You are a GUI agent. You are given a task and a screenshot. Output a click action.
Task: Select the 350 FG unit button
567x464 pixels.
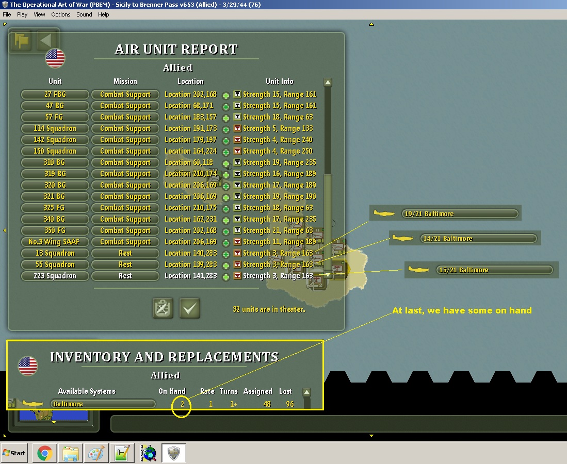point(55,230)
